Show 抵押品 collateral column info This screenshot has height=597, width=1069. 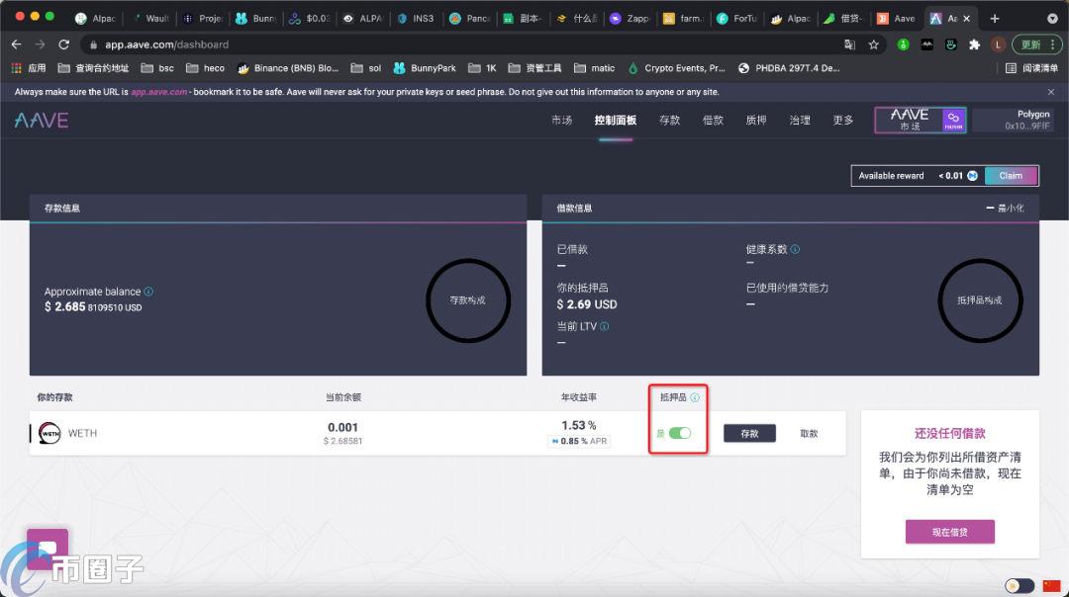695,397
